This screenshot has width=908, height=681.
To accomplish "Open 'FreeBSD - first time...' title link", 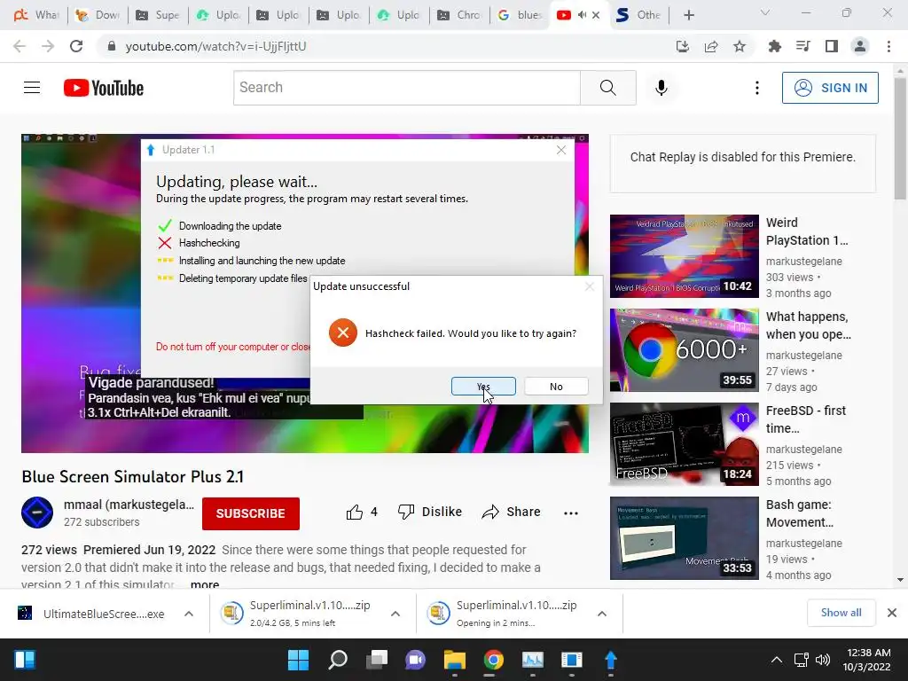I will [x=805, y=419].
